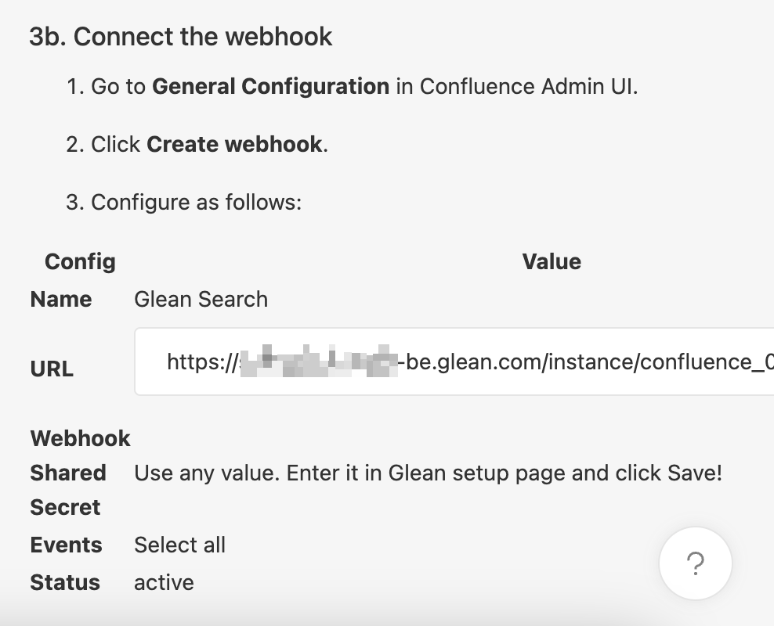The height and width of the screenshot is (626, 774).
Task: Select the "Name" row label
Action: (61, 299)
